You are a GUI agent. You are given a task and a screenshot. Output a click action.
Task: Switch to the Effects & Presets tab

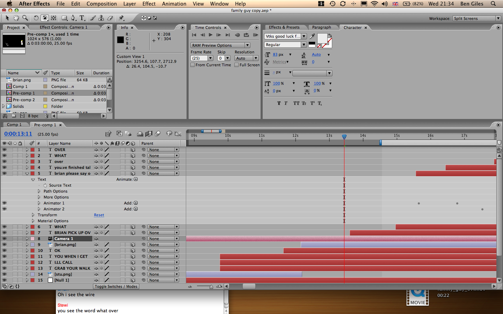[x=284, y=27]
